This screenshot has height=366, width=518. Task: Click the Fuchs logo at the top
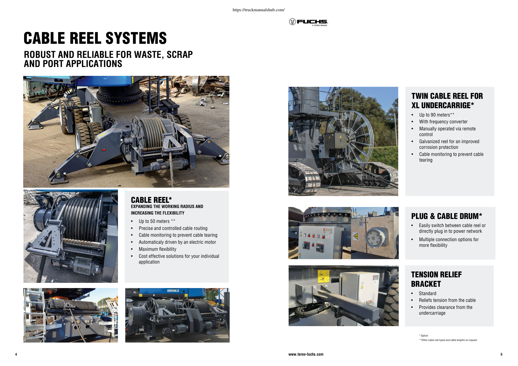tap(308, 22)
